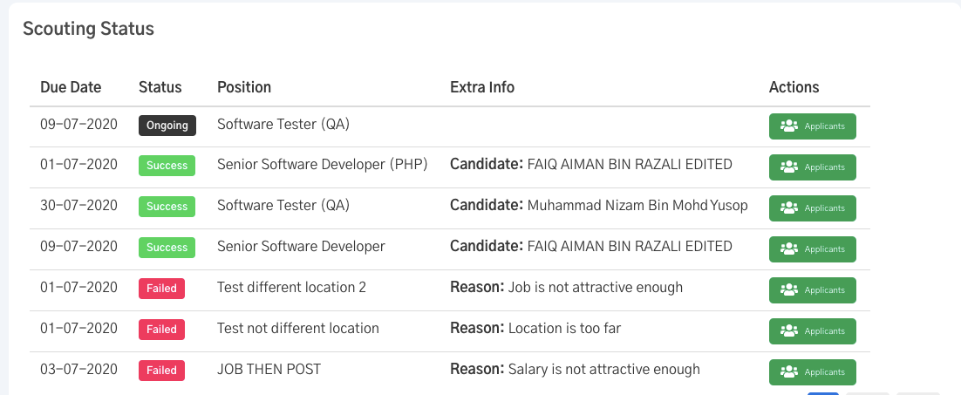Image resolution: width=961 pixels, height=395 pixels.
Task: Open Applicants for Muhammad Nizam's Software Tester row
Action: coord(812,208)
